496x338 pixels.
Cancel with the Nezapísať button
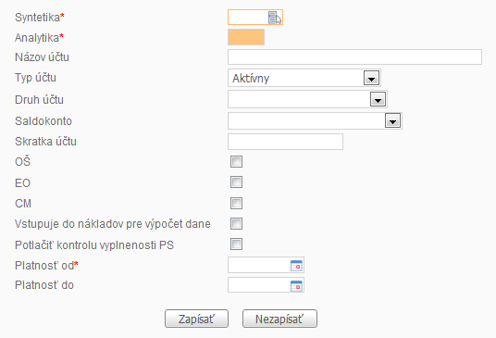279,319
